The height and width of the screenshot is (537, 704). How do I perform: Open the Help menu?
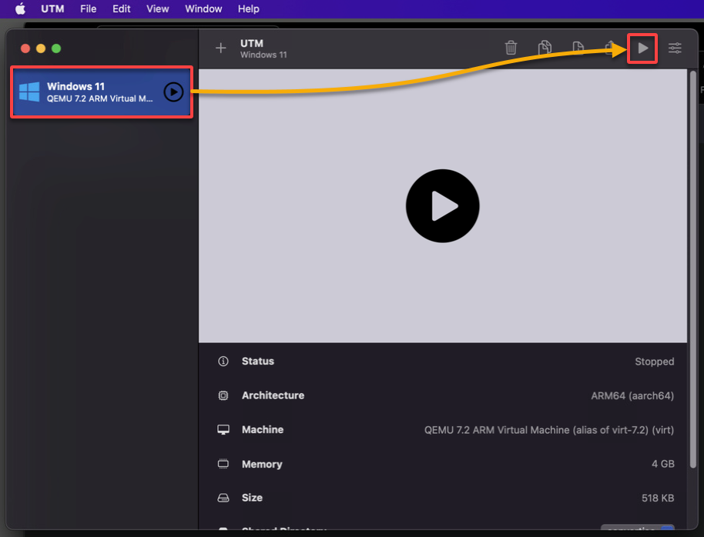pyautogui.click(x=248, y=8)
